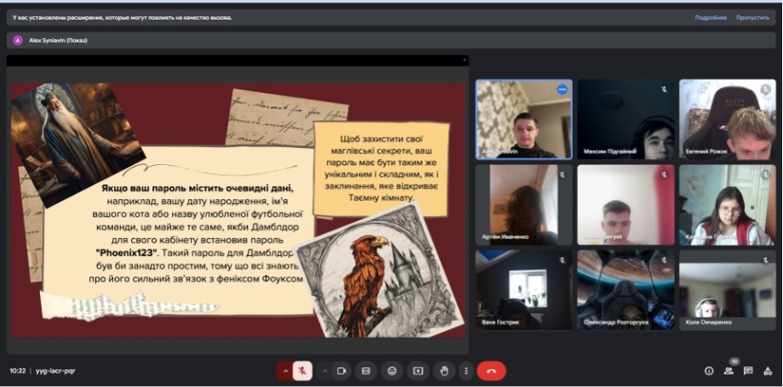This screenshot has height=387, width=783.
Task: Dismiss the banner with 'Пропустить'
Action: click(752, 18)
